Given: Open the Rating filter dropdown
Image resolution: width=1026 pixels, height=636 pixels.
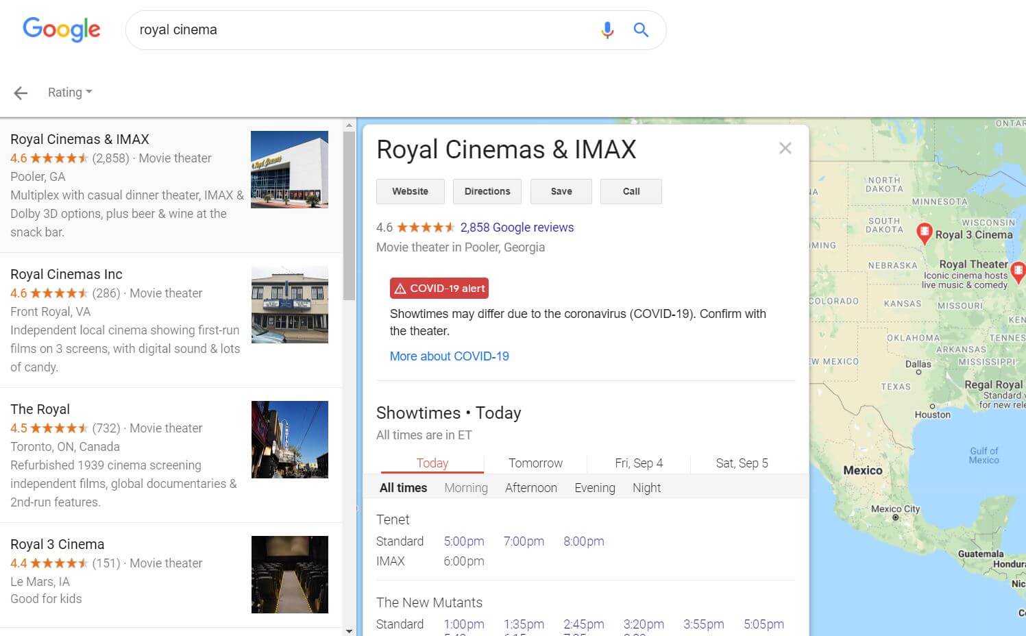Looking at the screenshot, I should pos(69,92).
